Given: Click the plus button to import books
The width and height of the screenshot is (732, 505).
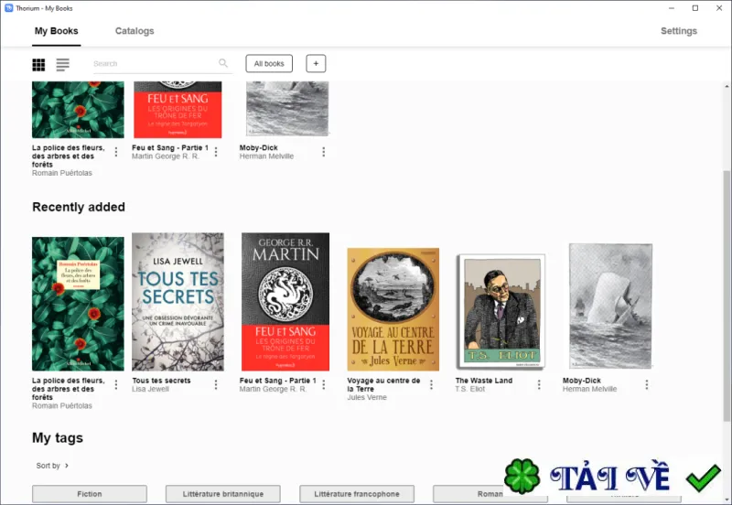Looking at the screenshot, I should tap(316, 63).
